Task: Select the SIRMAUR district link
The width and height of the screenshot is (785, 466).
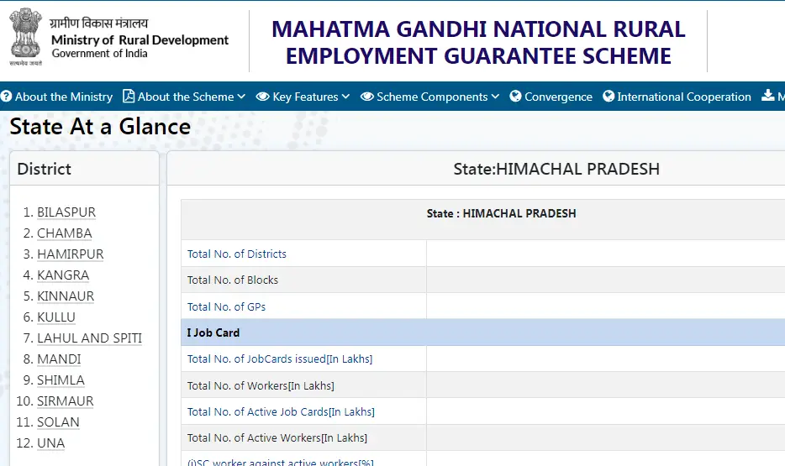Action: tap(65, 401)
